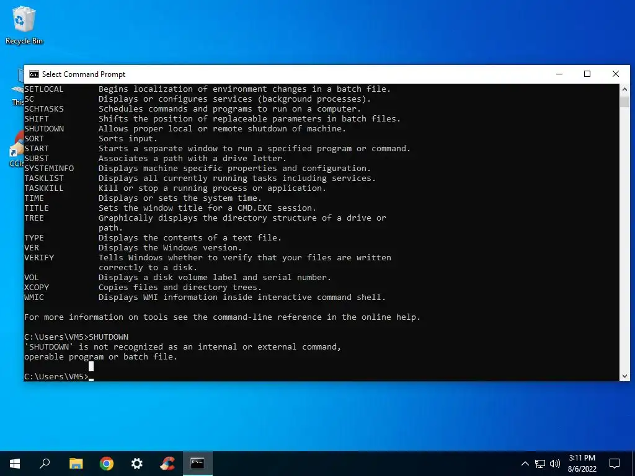Click the SCHTASKS command name
This screenshot has width=635, height=476.
pyautogui.click(x=44, y=109)
